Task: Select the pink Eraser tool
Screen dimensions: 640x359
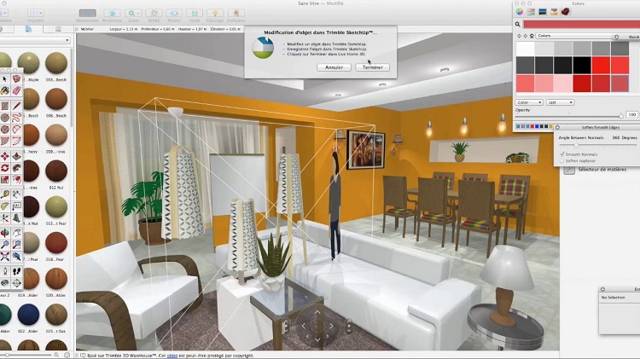Action: click(16, 90)
